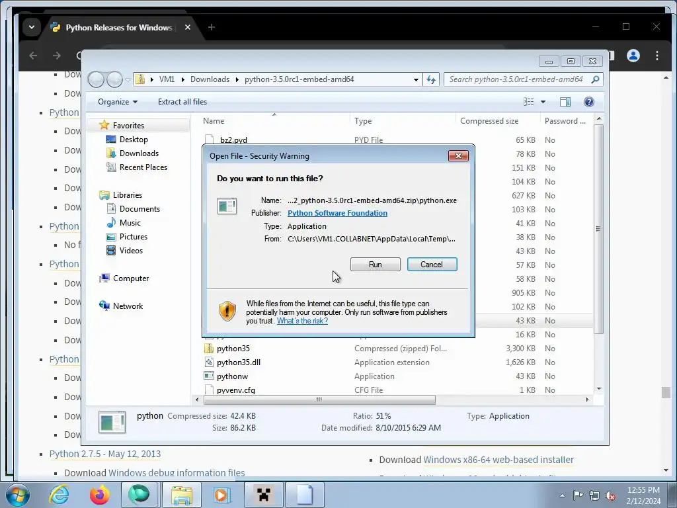This screenshot has width=677, height=508.
Task: Click the VM1 breadcrumb in the address bar
Action: [167, 79]
